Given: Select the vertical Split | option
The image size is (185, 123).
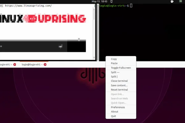Looking at the screenshot, I should 121,77.
